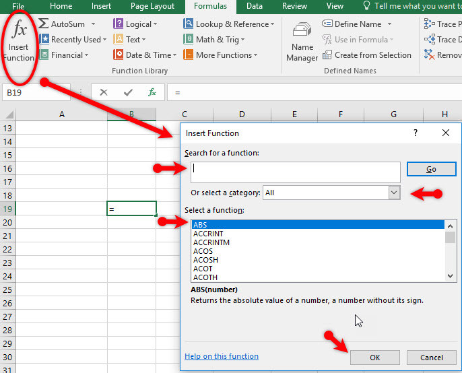Expand the Define Name dropdown arrow
Image resolution: width=462 pixels, height=373 pixels.
coord(389,24)
